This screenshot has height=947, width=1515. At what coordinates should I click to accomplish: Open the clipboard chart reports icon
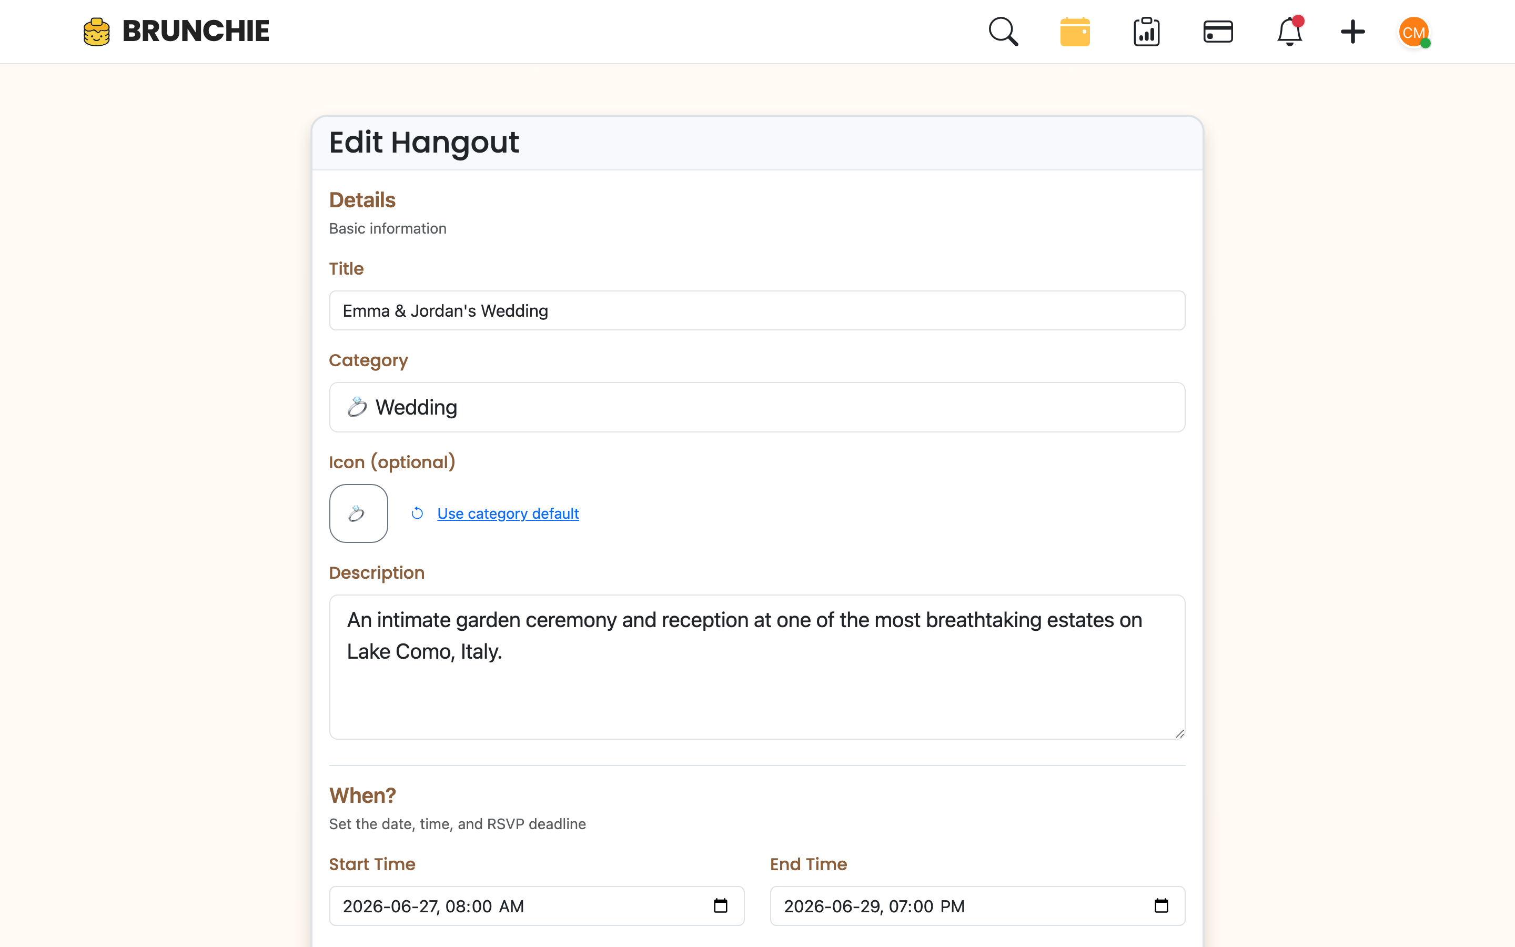(1146, 32)
